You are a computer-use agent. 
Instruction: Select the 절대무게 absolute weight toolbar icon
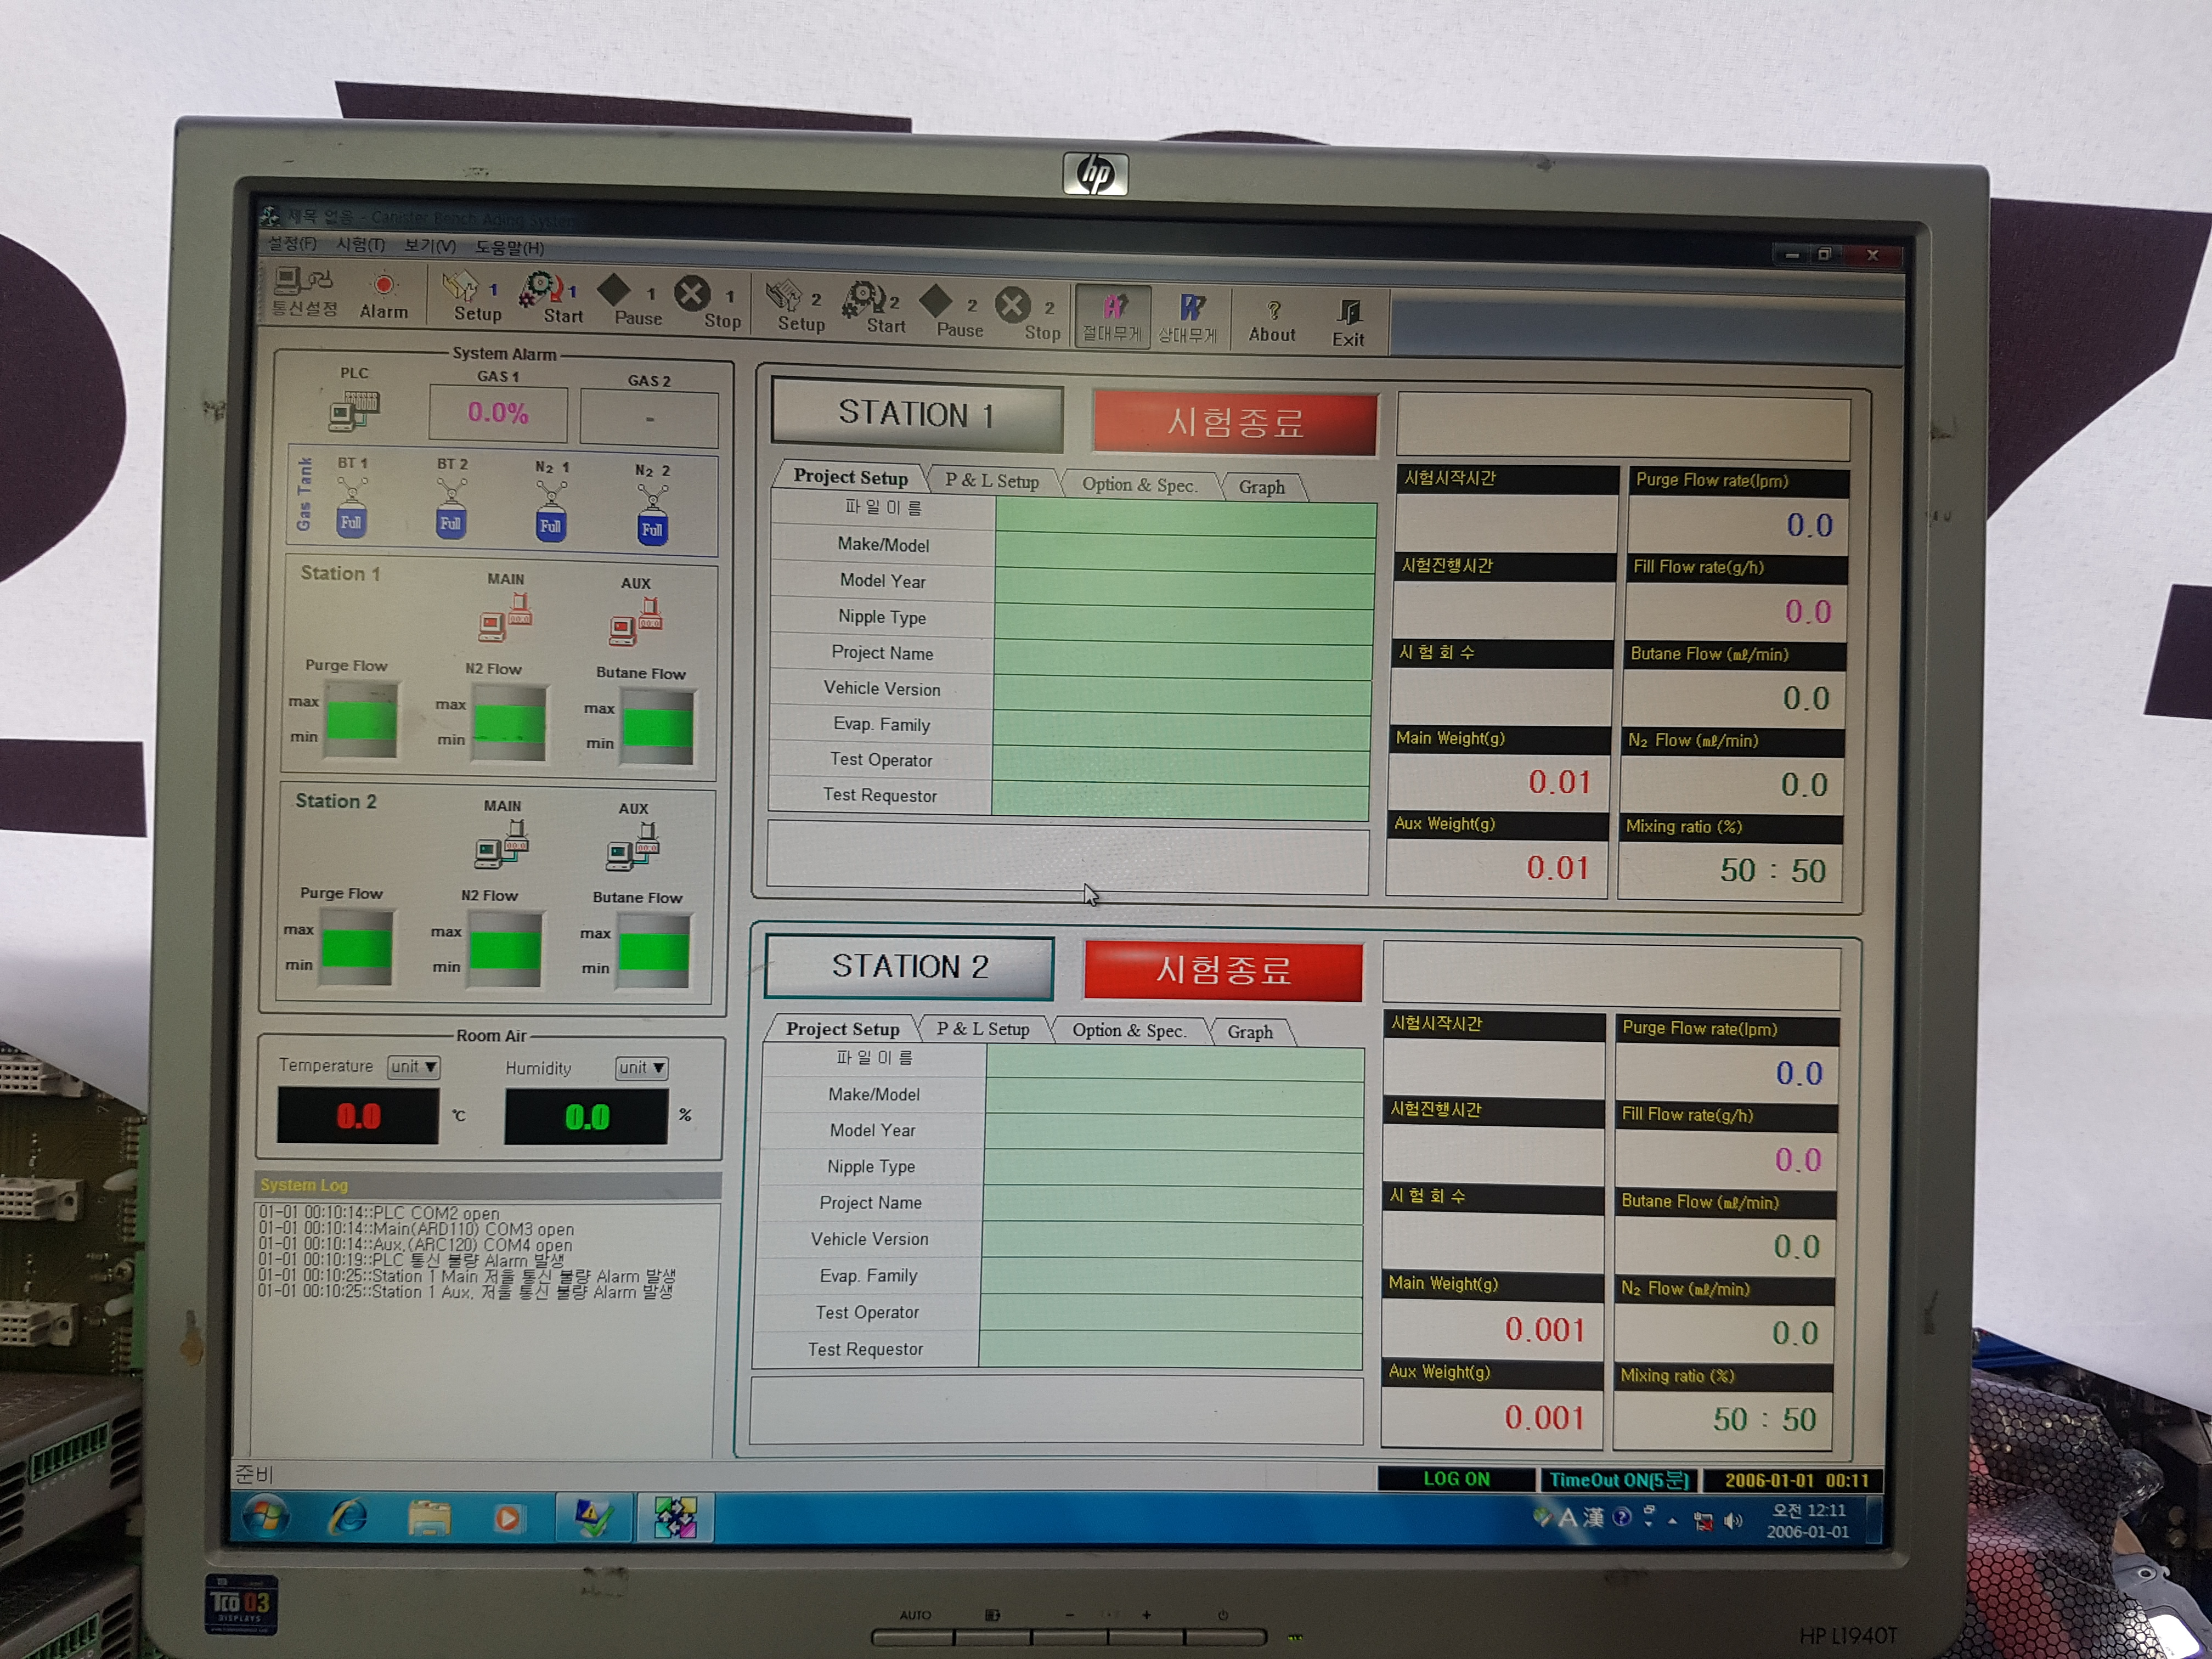[1112, 318]
